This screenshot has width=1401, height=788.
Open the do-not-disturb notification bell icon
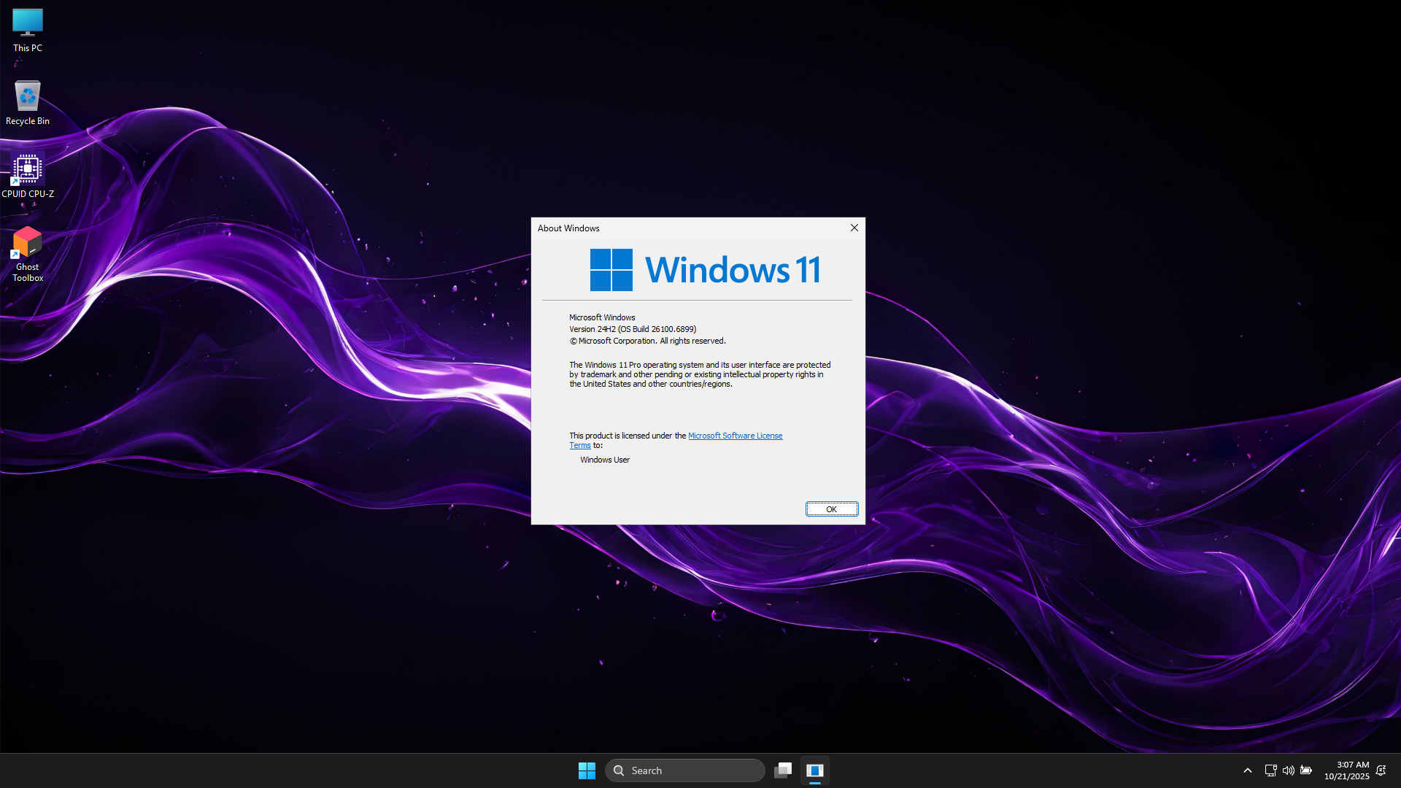(x=1381, y=770)
